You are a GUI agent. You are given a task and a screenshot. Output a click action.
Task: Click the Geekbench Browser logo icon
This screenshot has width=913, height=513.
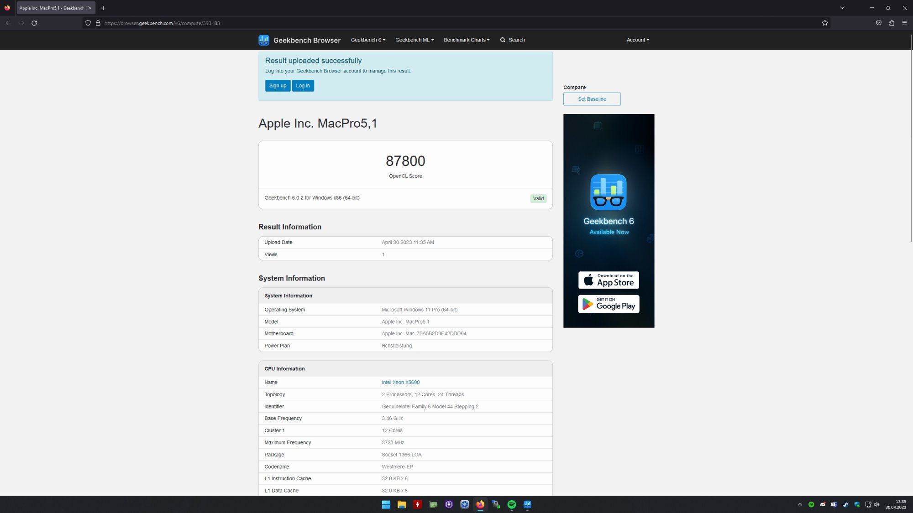(263, 40)
